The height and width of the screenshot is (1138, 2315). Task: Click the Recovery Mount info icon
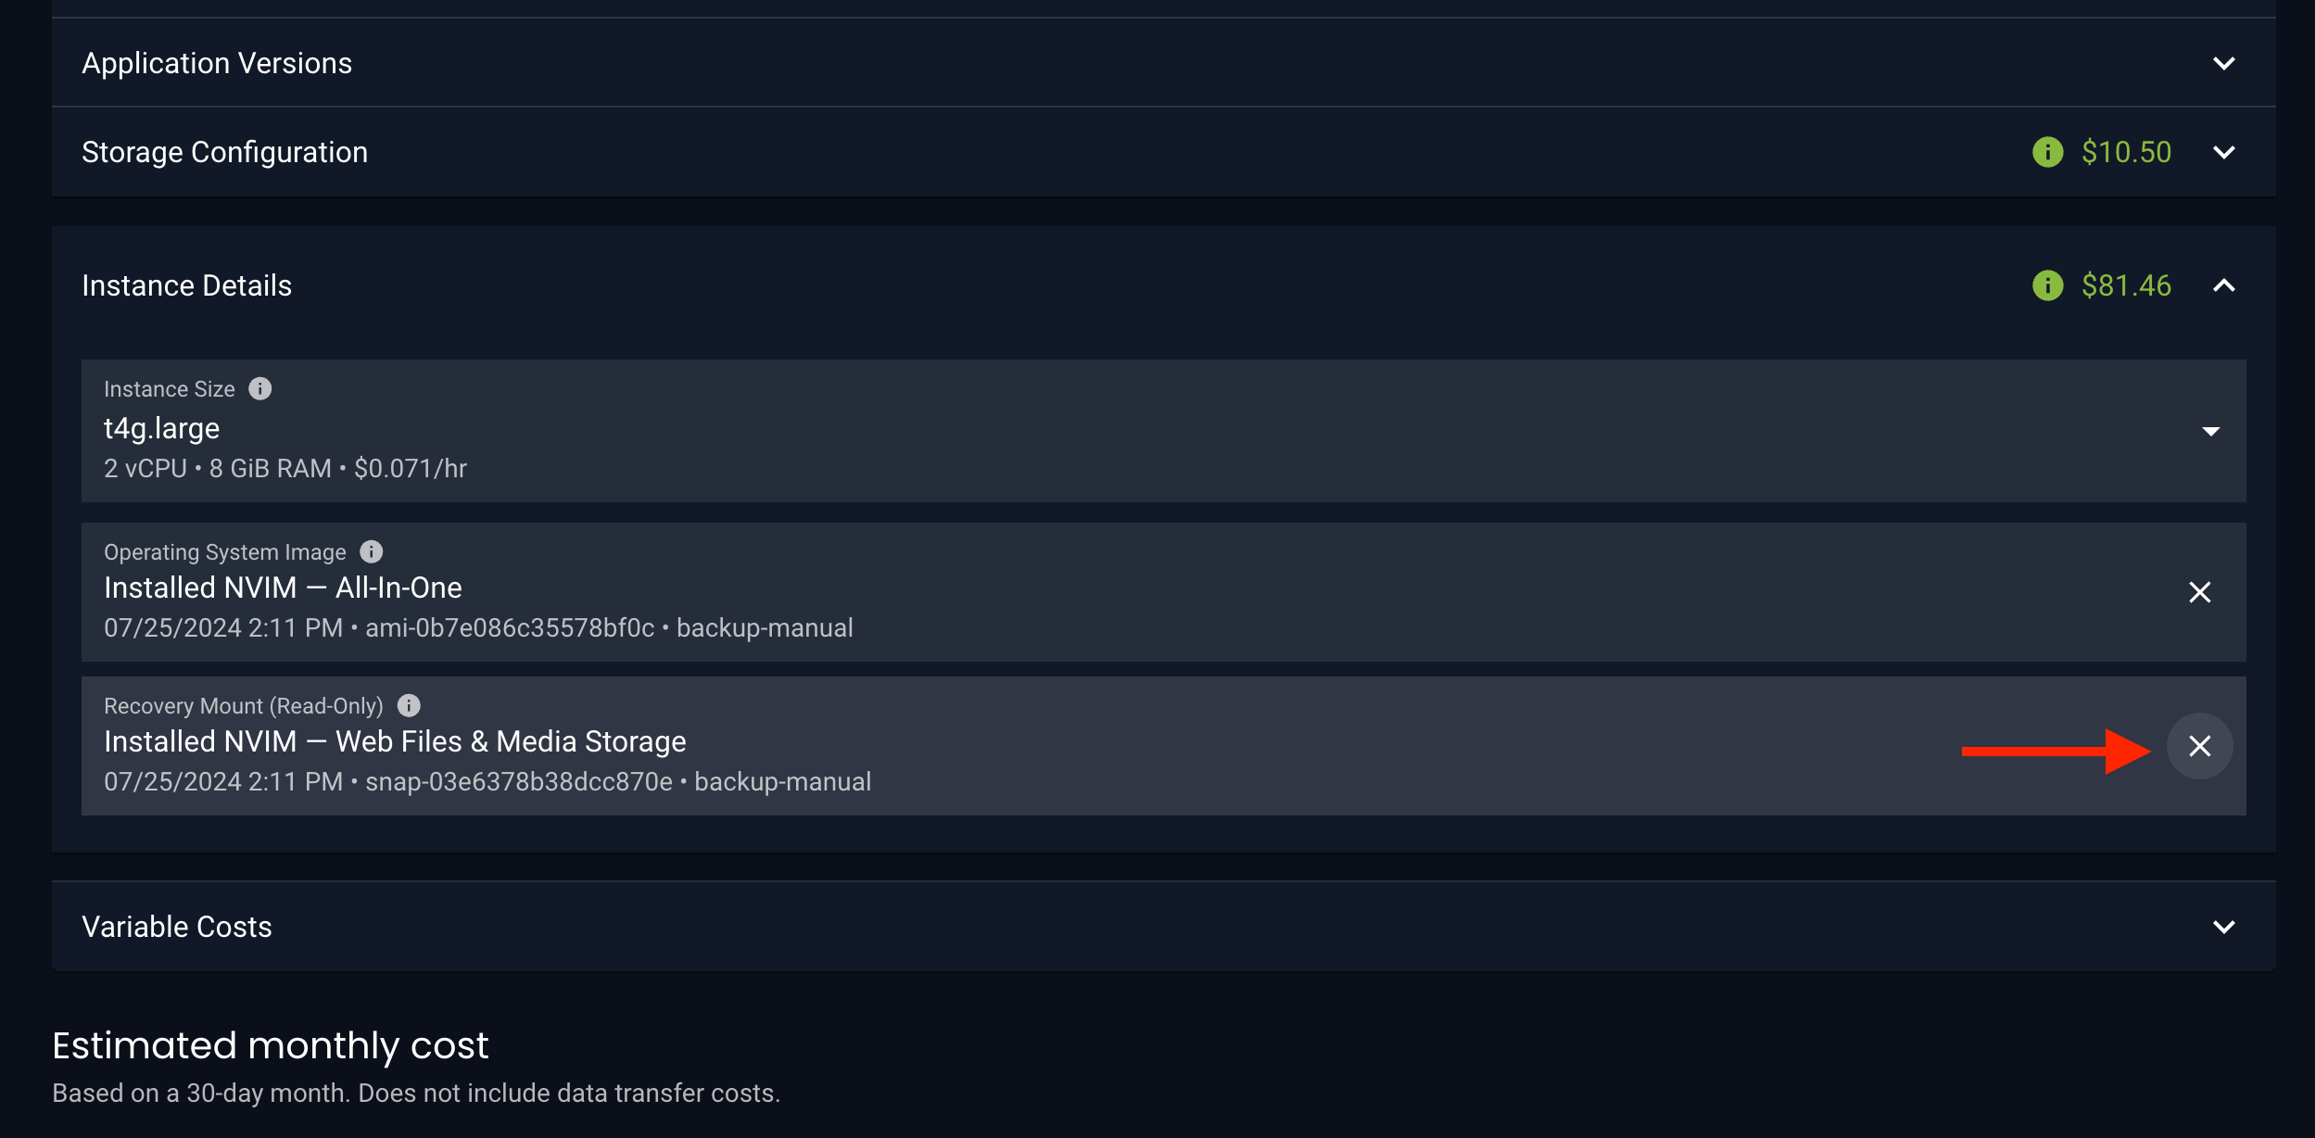tap(409, 706)
